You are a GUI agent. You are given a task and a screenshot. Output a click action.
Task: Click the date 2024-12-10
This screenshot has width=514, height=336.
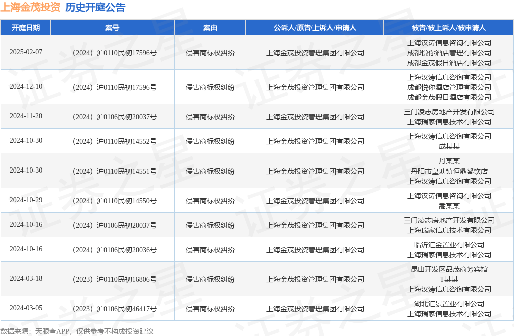(x=26, y=86)
